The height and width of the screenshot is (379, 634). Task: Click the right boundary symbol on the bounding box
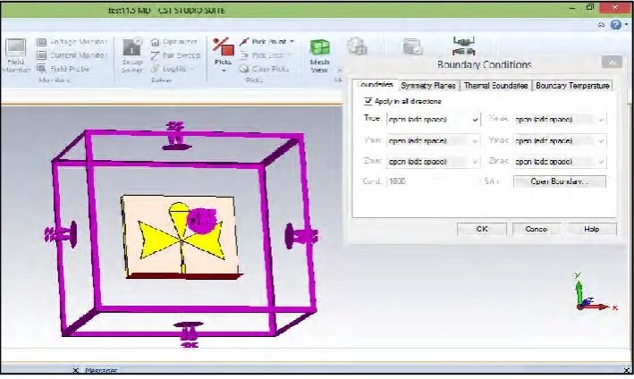(x=301, y=236)
